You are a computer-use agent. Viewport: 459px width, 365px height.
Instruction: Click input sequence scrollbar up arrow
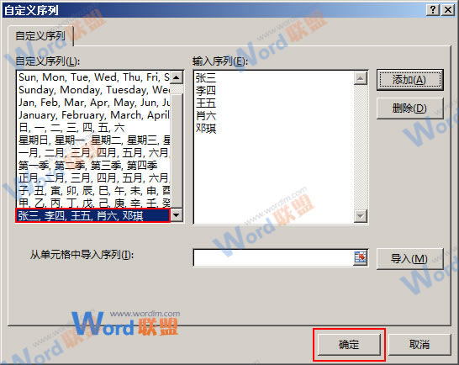pyautogui.click(x=361, y=78)
